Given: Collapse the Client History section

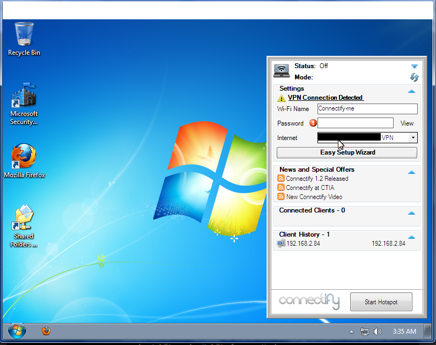Looking at the screenshot, I should click(x=411, y=237).
